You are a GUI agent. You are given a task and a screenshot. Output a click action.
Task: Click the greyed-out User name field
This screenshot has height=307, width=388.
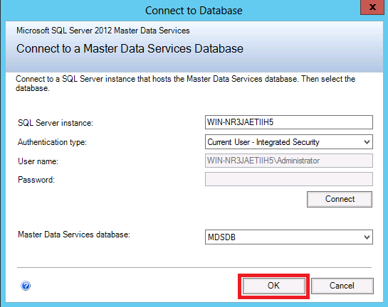(289, 161)
